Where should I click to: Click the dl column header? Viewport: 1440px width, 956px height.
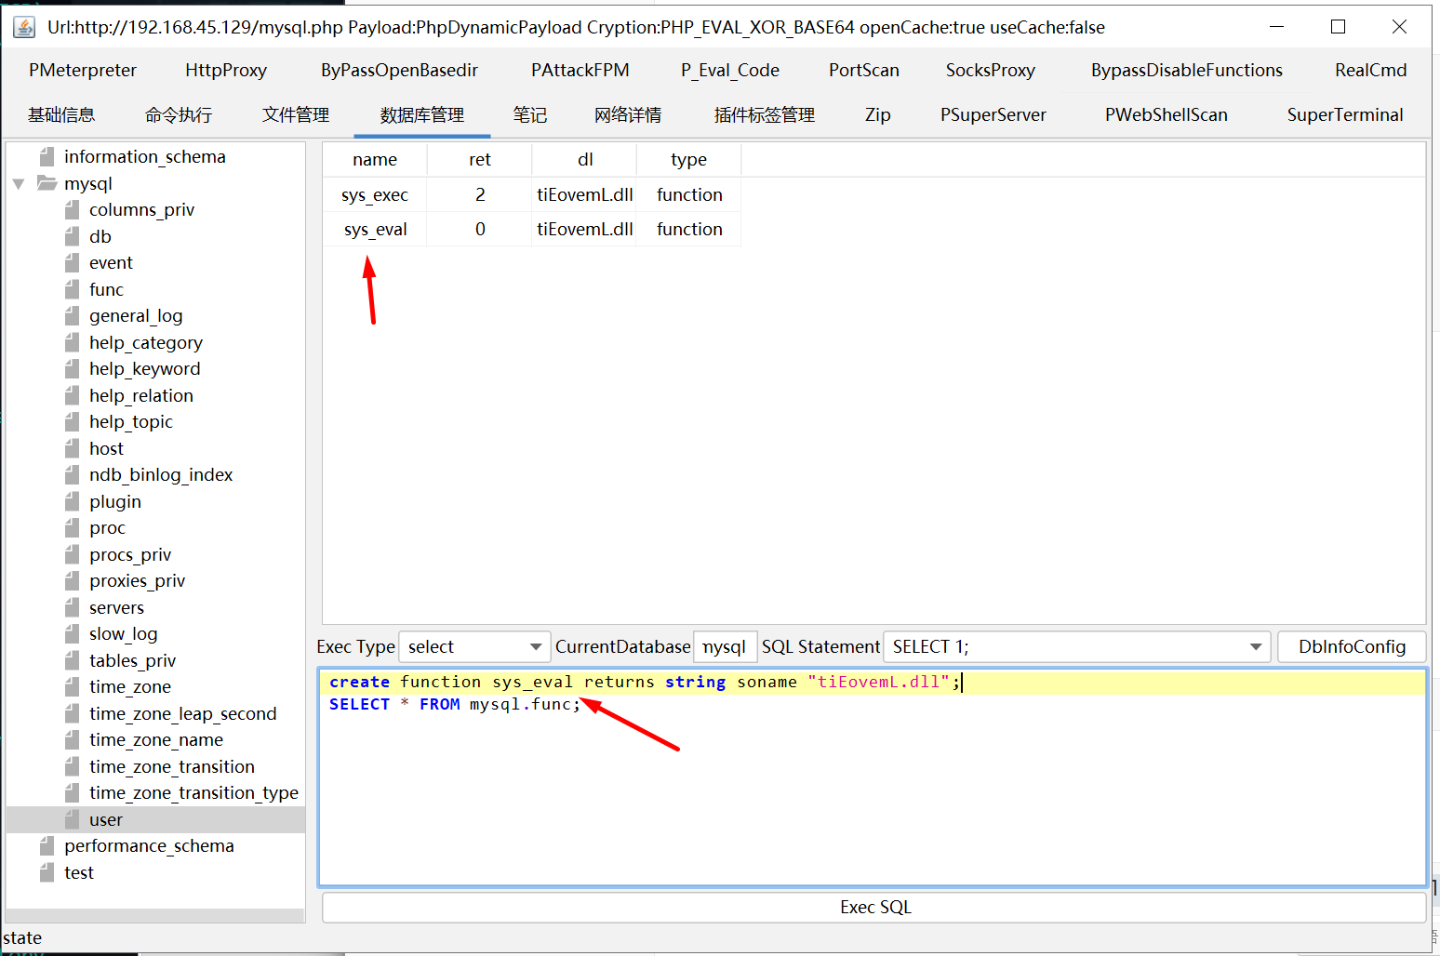[585, 159]
